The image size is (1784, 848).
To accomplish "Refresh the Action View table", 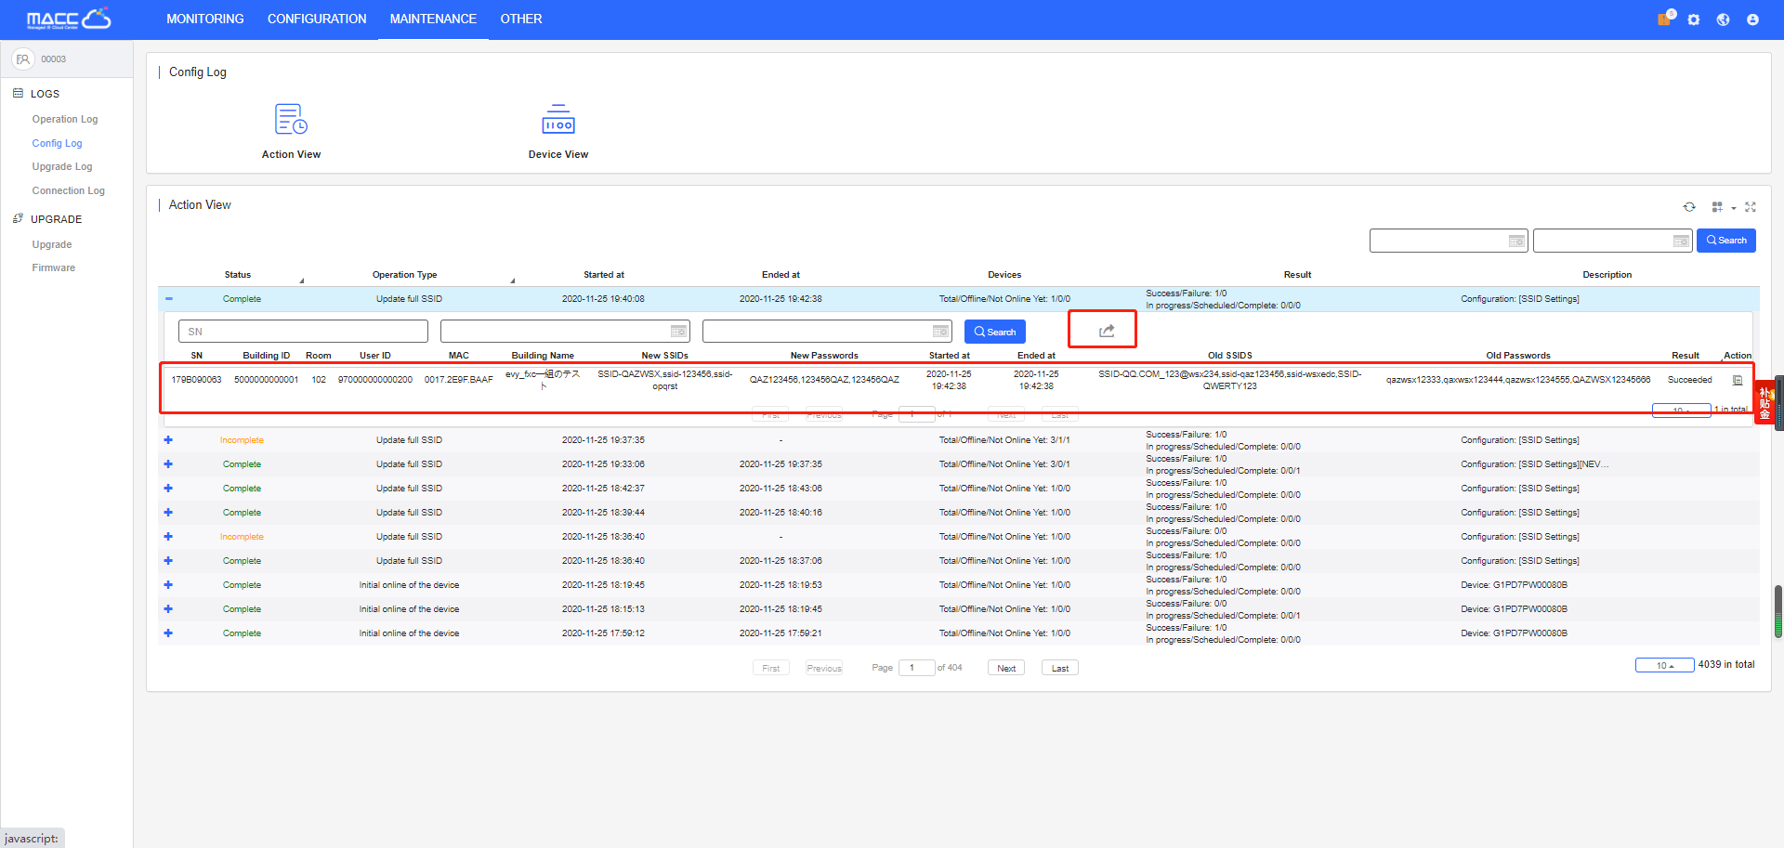I will click(1689, 207).
